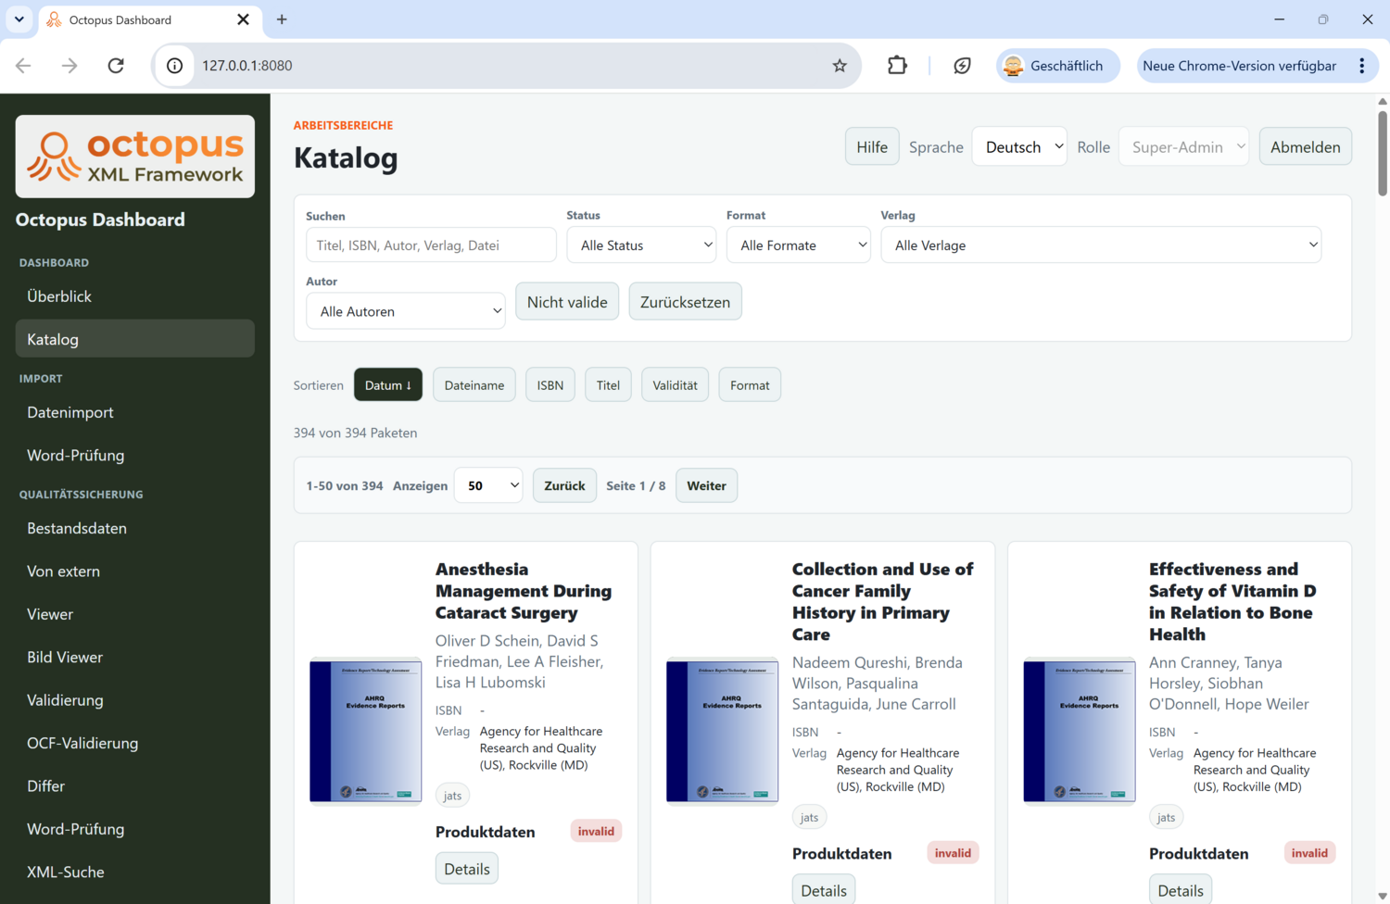Click the Collection and Use of Cancer cover thumbnail
This screenshot has height=904, width=1390.
click(722, 731)
